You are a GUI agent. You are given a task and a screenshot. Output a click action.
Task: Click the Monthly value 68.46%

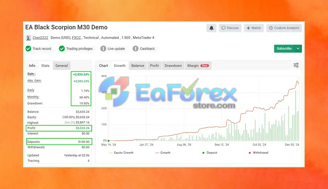[84, 97]
